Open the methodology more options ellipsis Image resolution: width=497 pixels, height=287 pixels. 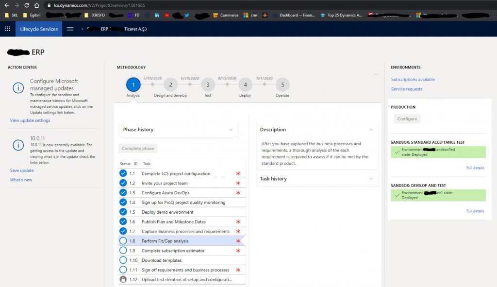376,74
